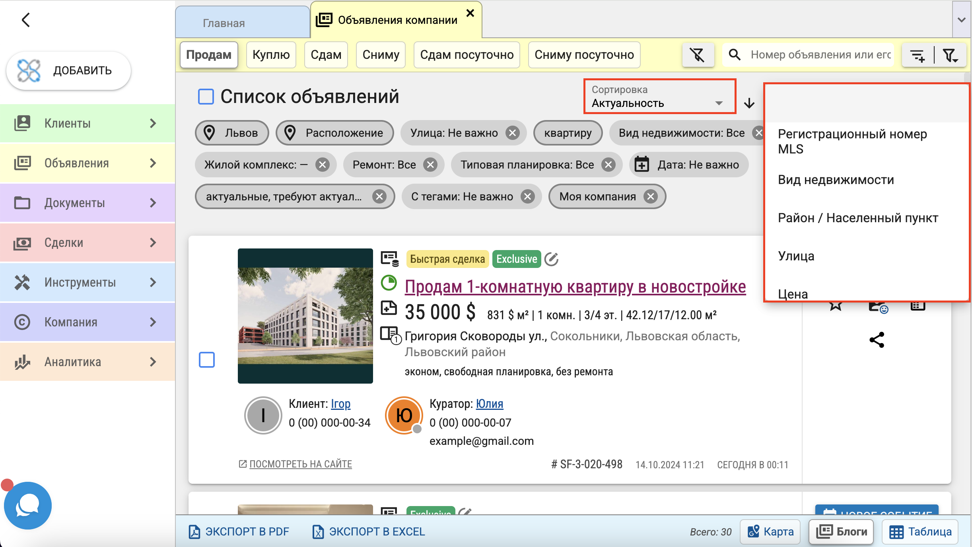
Task: Remove the Улица: Не важно filter
Action: 513,133
